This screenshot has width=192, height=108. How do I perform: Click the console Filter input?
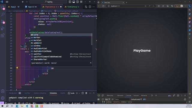[122, 99]
